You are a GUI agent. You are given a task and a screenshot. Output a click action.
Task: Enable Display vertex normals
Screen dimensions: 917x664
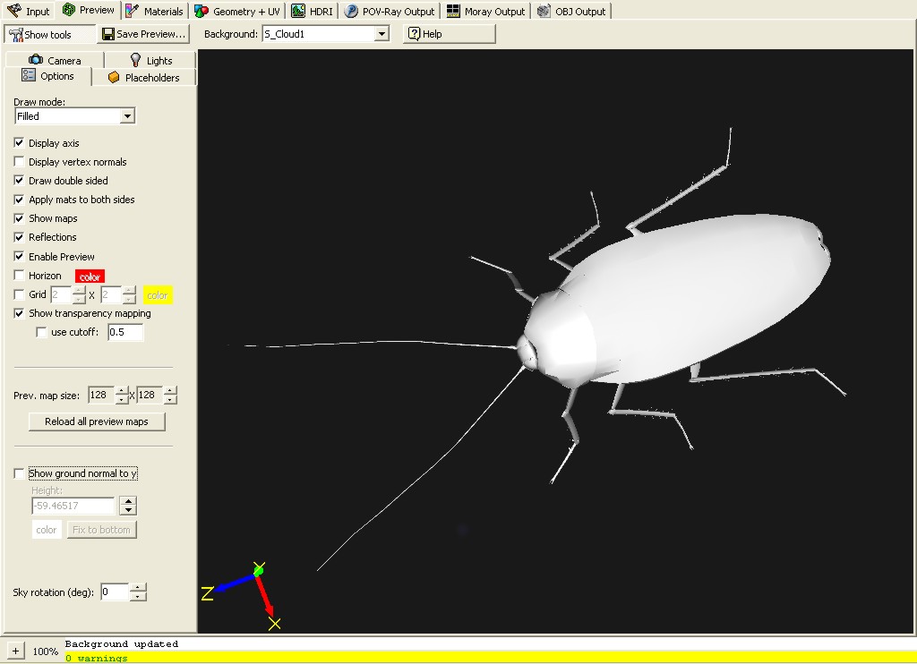[20, 162]
